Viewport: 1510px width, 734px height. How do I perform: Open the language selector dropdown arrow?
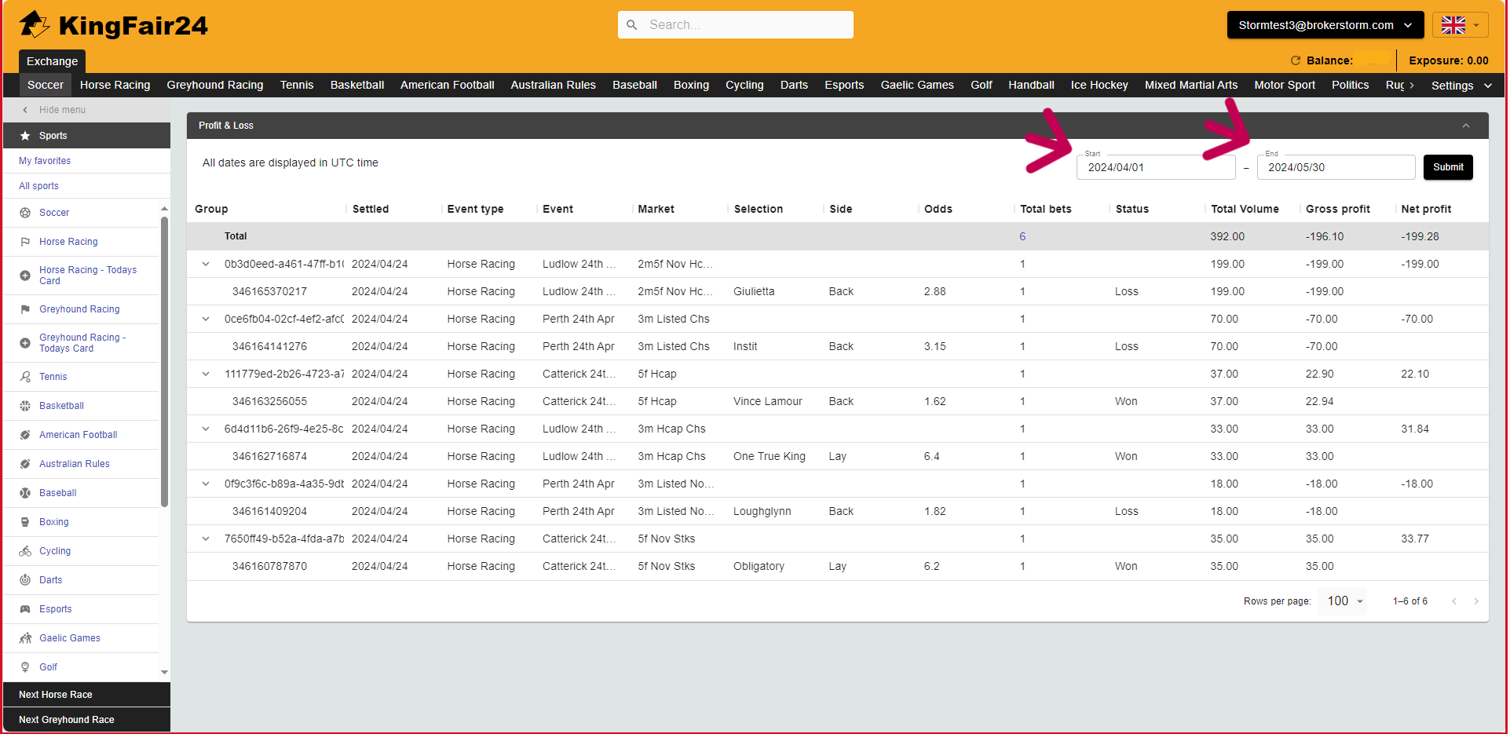(1477, 25)
